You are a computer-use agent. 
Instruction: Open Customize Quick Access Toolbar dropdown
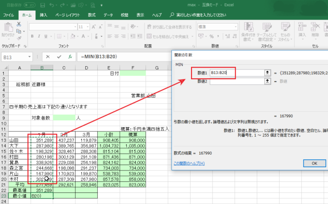[x=102, y=5]
